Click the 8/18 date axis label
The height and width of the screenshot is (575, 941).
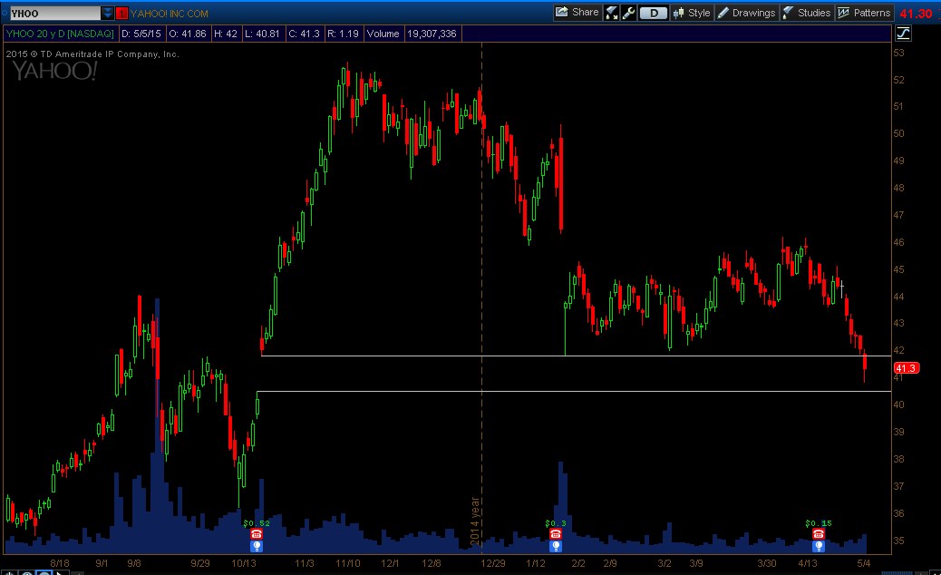point(60,563)
